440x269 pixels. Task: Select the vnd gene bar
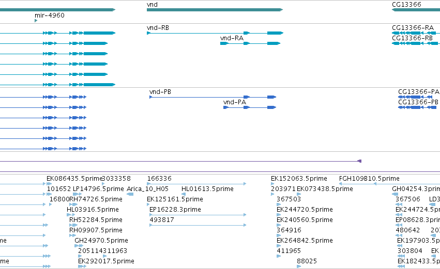pyautogui.click(x=215, y=10)
